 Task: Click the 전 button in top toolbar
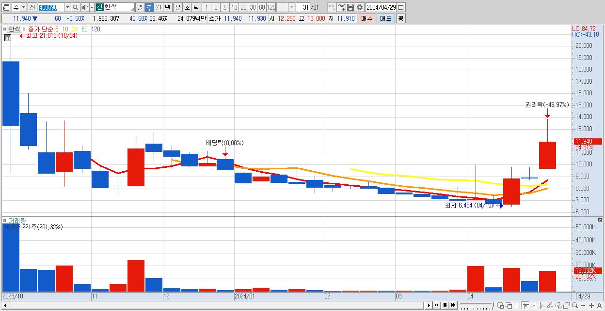pyautogui.click(x=32, y=7)
